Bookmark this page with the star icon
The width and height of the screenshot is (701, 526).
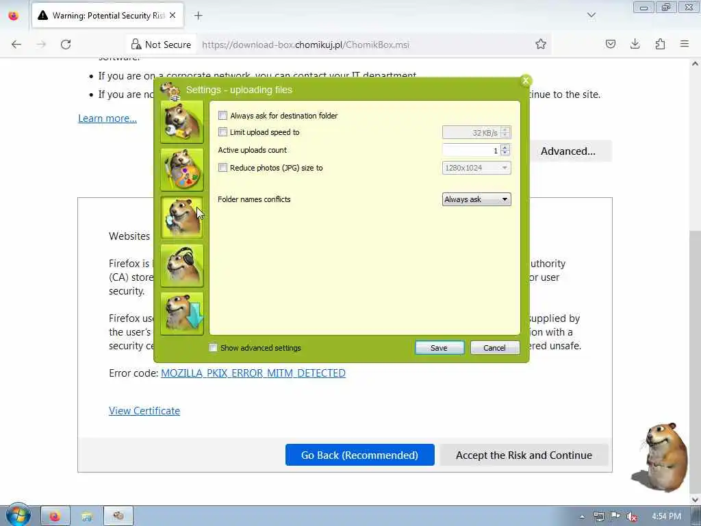click(x=541, y=44)
